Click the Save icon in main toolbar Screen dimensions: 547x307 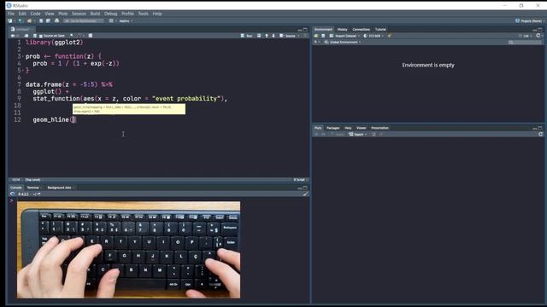(41, 20)
